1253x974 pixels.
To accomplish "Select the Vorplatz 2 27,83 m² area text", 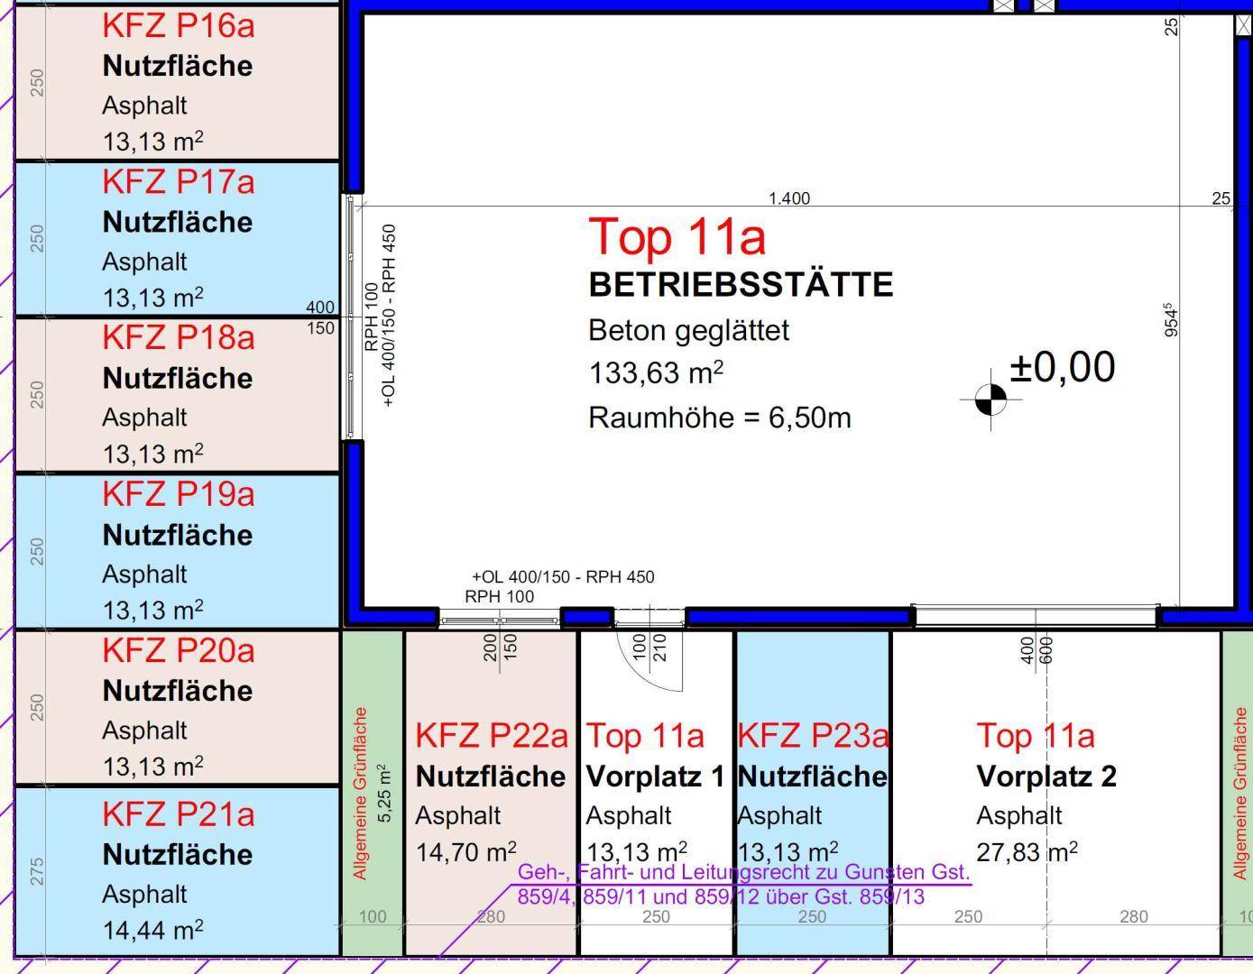I will point(1027,852).
